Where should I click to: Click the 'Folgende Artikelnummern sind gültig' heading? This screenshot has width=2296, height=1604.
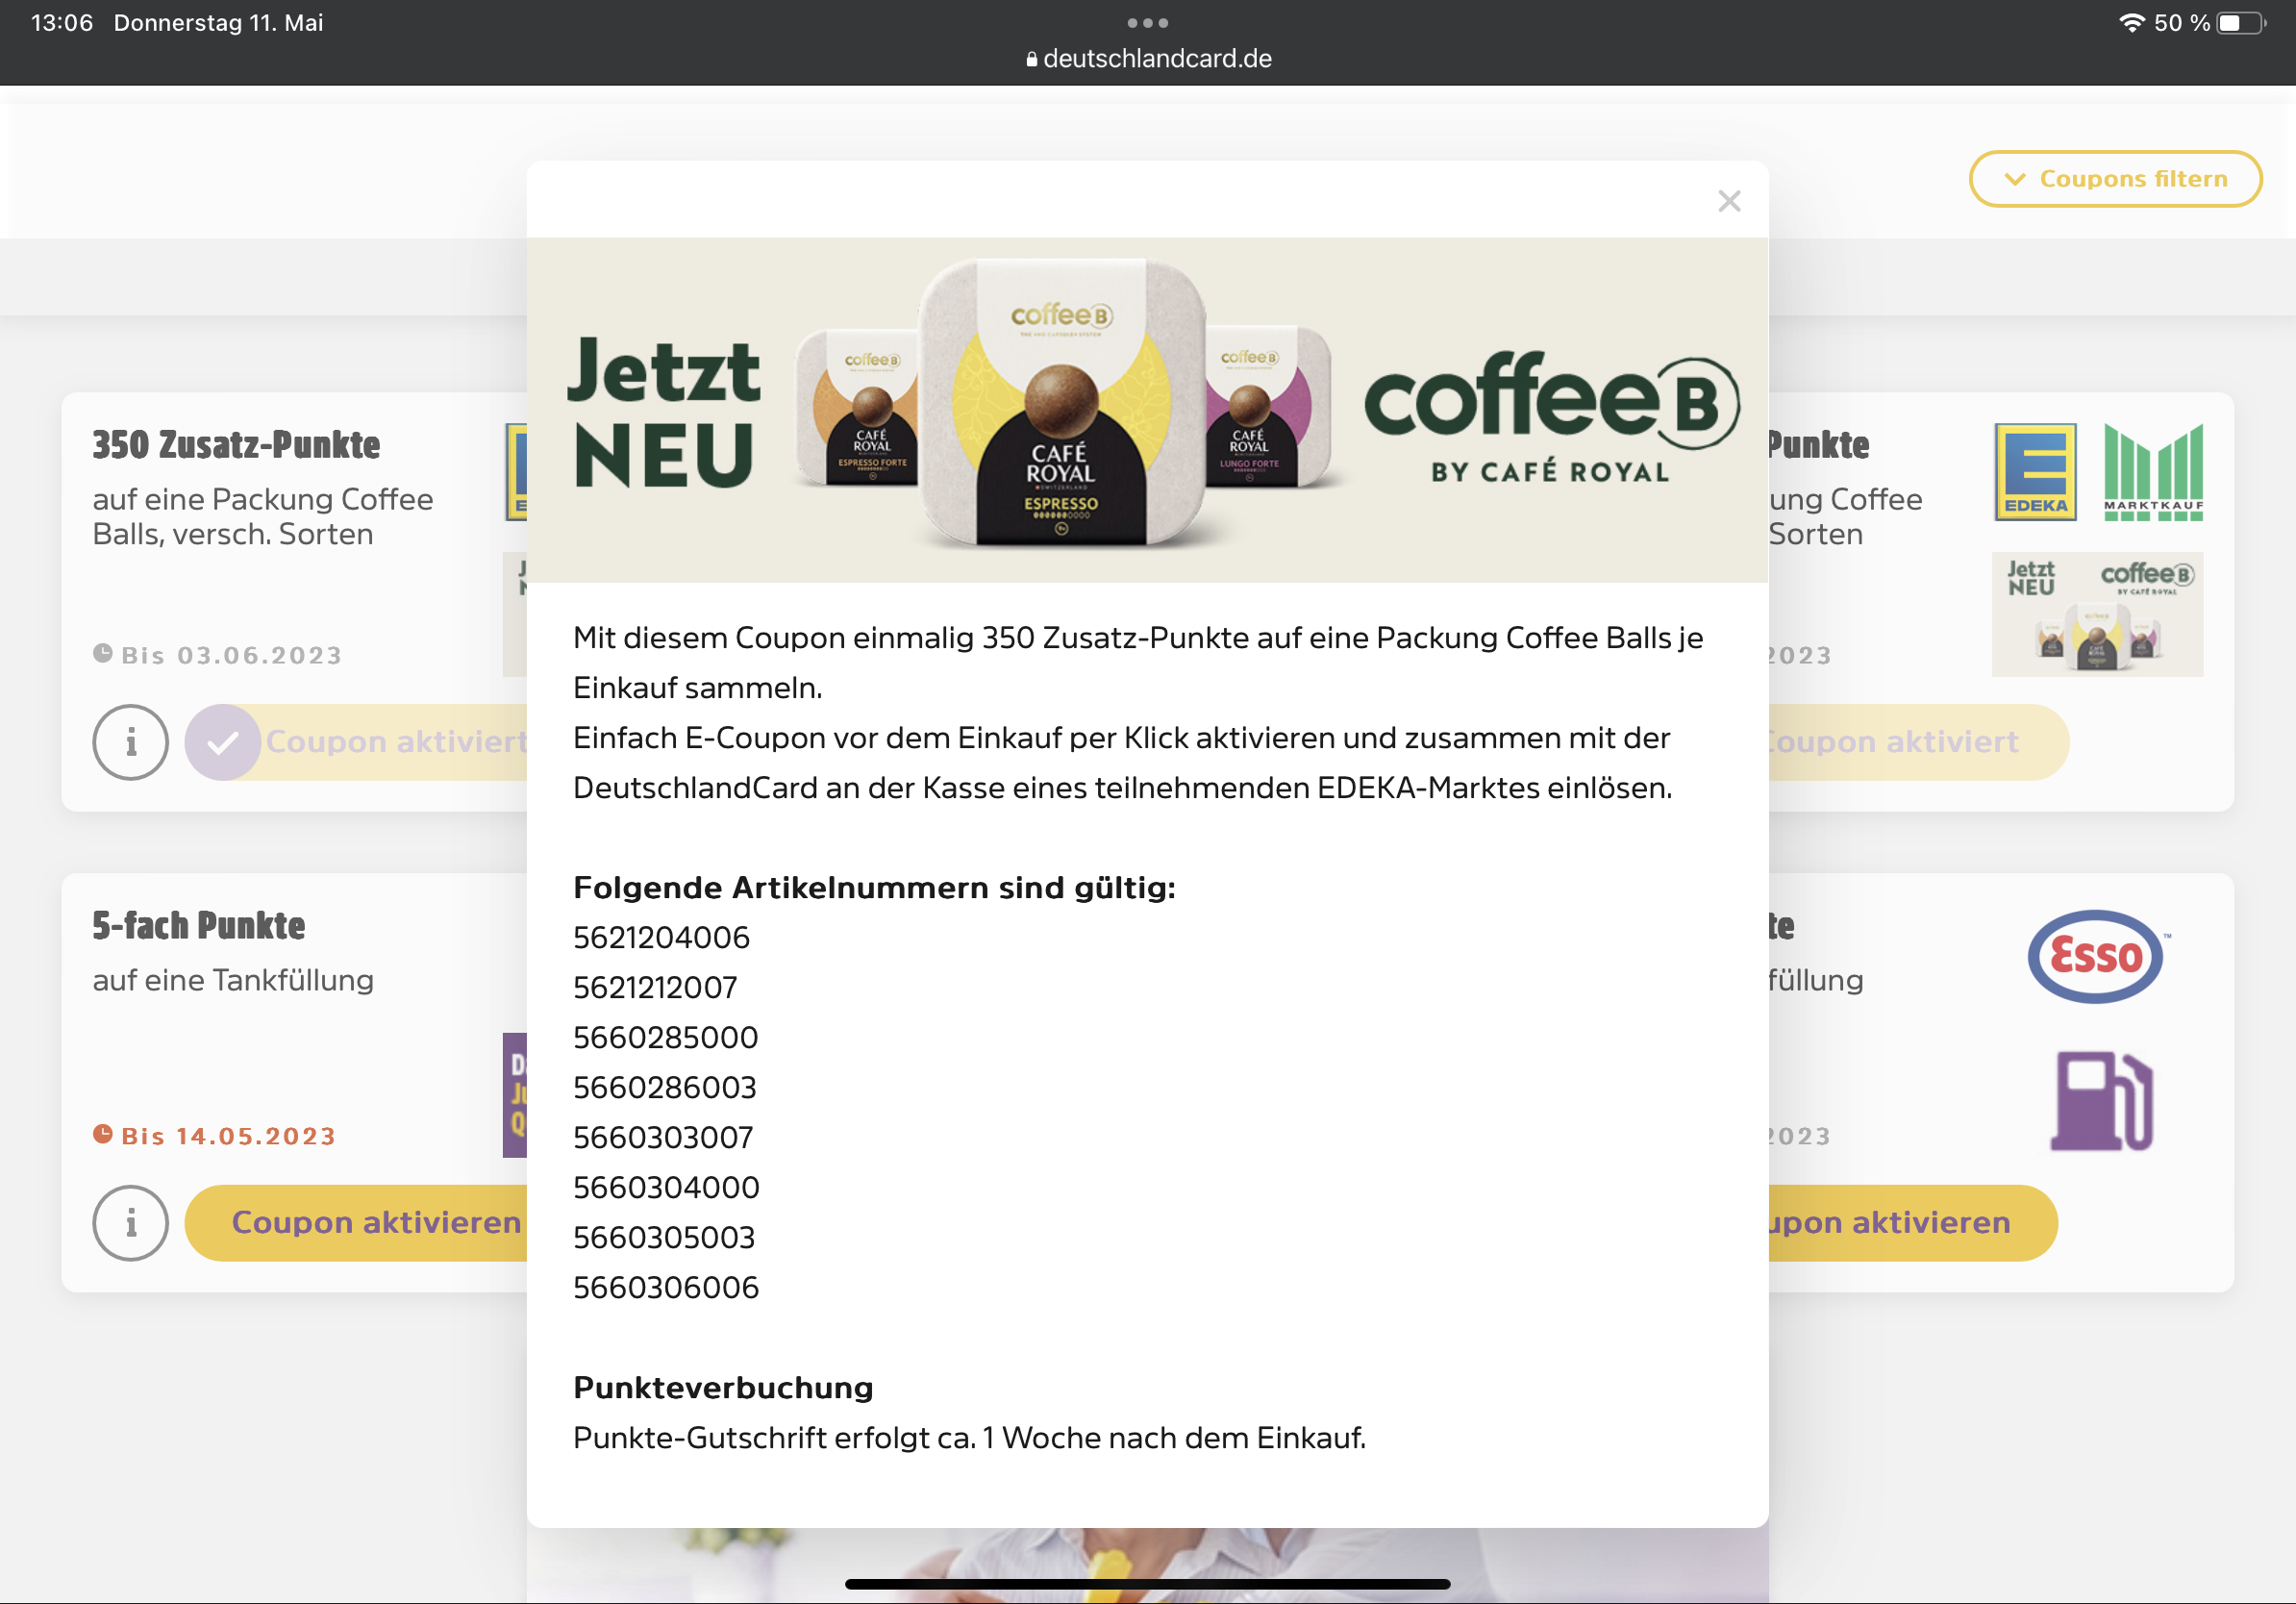[x=874, y=888]
